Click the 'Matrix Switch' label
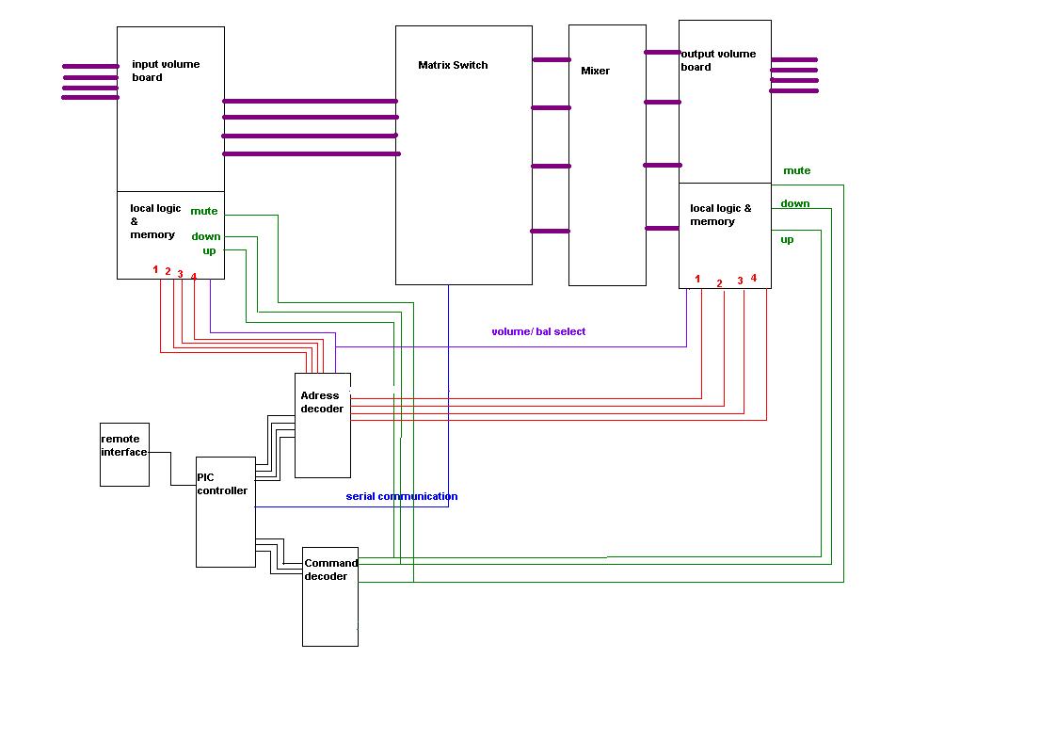Image resolution: width=1056 pixels, height=755 pixels. (453, 65)
